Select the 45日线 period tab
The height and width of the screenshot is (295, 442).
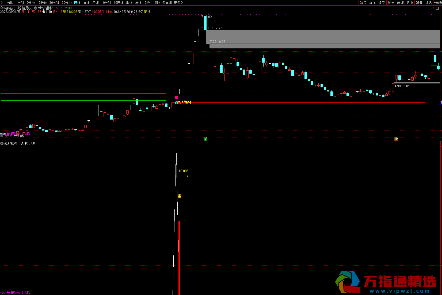pyautogui.click(x=119, y=3)
